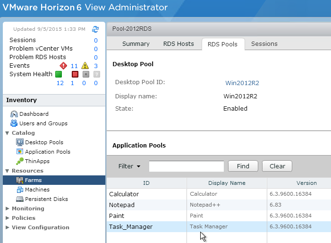Screen dimensions: 331x243
Task: Click the Persistent Disks drive icon
Action: point(20,199)
